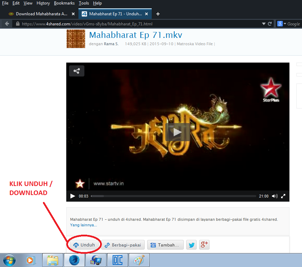Click the Mahabharat Ep 71.mkv title
This screenshot has width=302, height=267.
click(136, 35)
